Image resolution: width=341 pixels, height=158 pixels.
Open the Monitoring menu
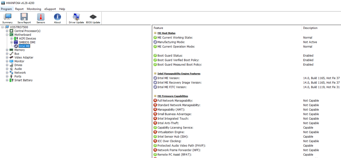(x=34, y=9)
